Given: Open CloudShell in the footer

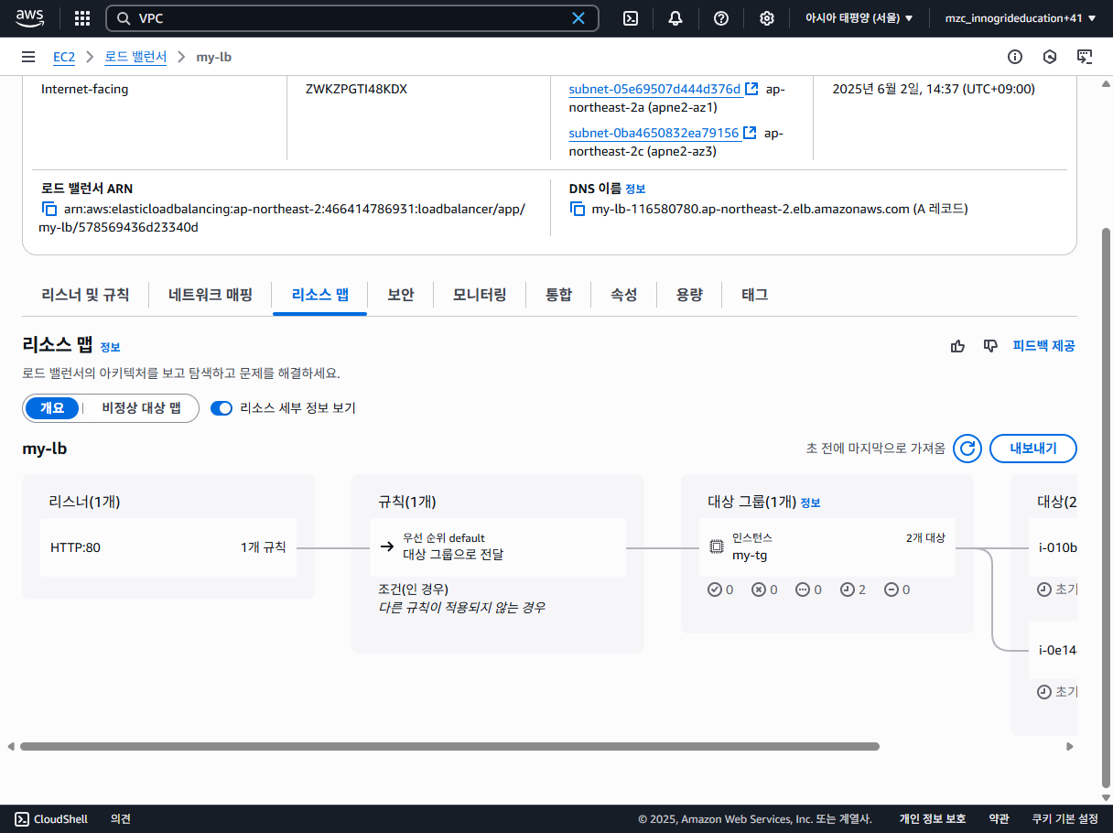Looking at the screenshot, I should 51,819.
